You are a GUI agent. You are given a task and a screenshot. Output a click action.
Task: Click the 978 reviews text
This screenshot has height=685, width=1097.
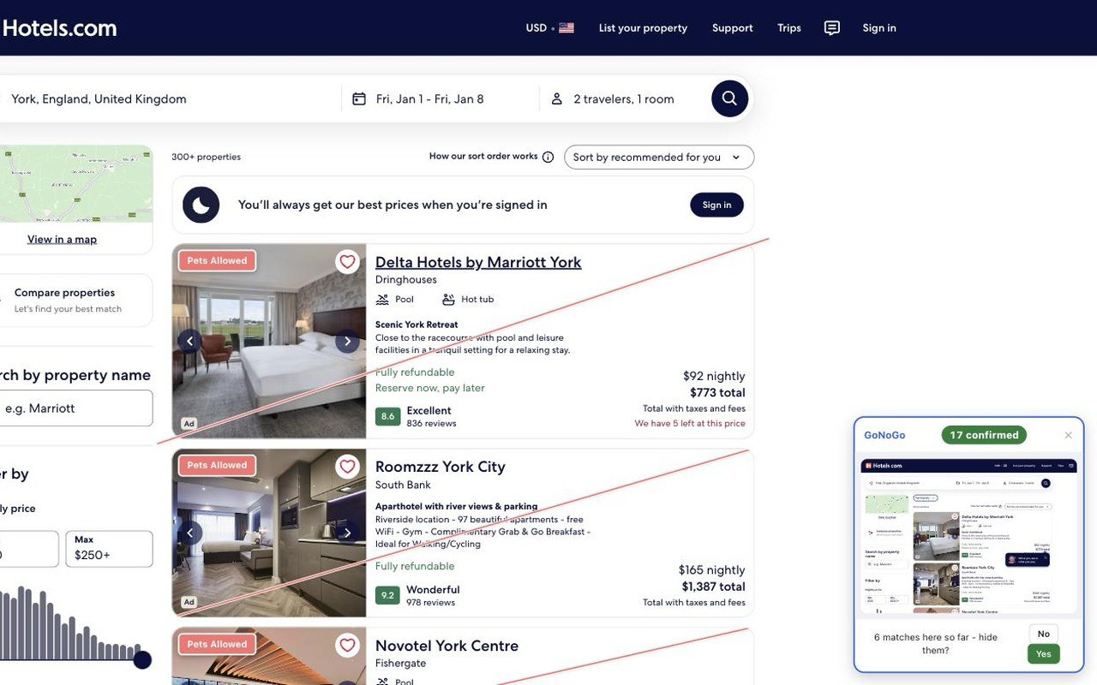430,602
